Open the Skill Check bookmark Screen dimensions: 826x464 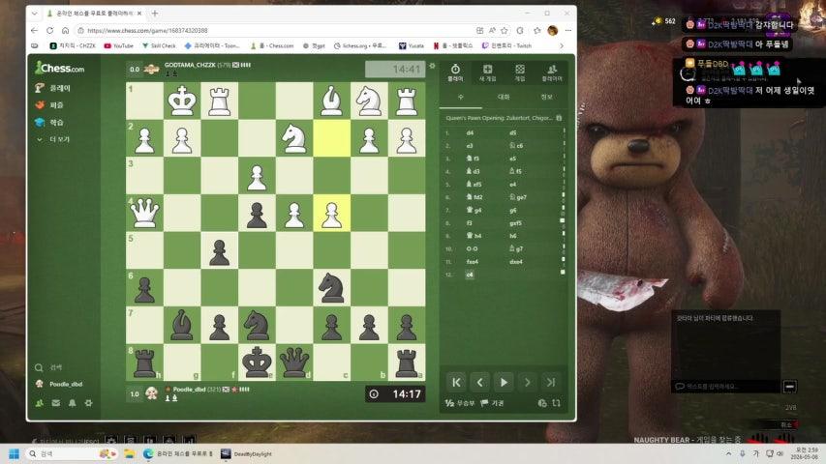159,45
